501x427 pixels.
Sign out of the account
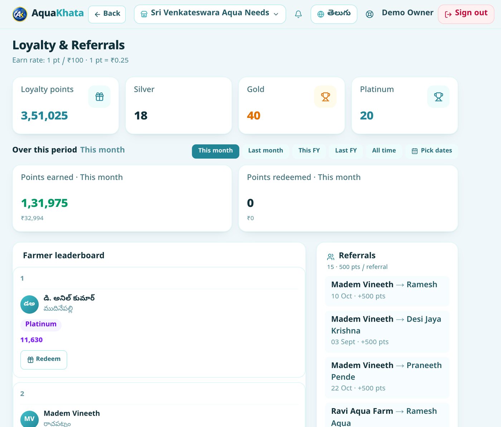point(466,14)
